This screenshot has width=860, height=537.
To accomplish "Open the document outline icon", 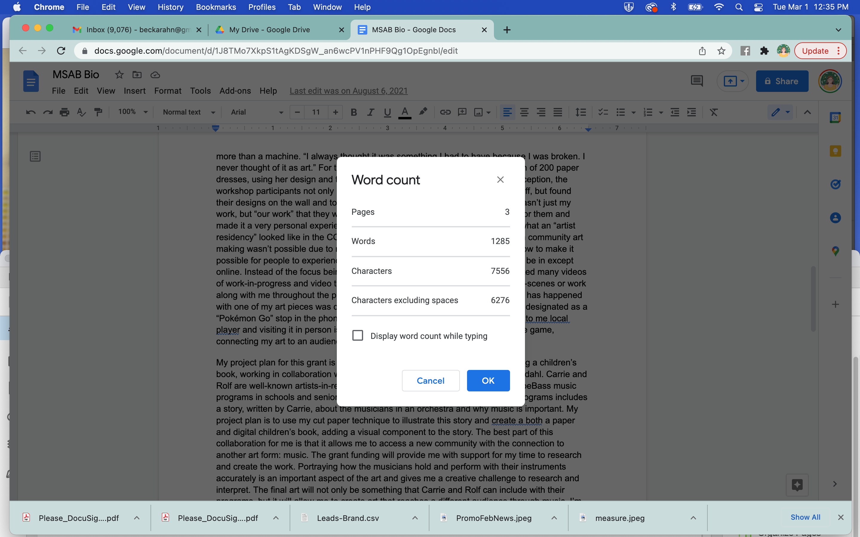I will pyautogui.click(x=35, y=156).
